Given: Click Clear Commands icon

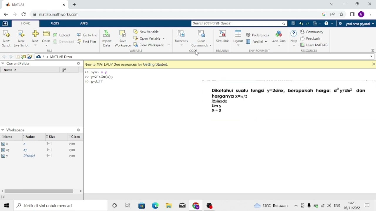Looking at the screenshot, I should (201, 34).
